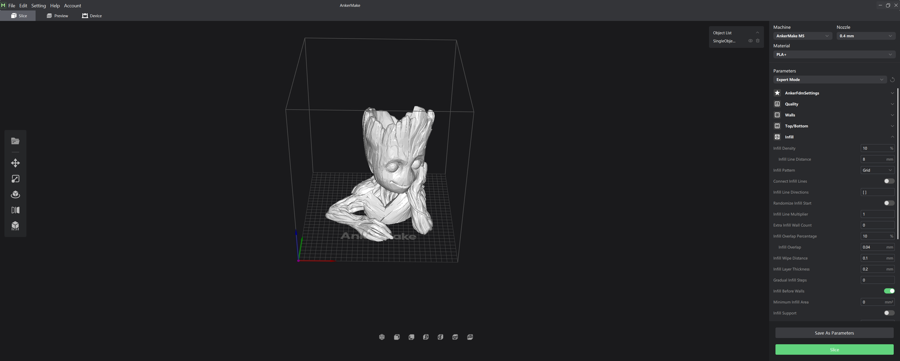Open the Nozzle 0.4 mm dropdown
This screenshot has width=900, height=361.
866,36
